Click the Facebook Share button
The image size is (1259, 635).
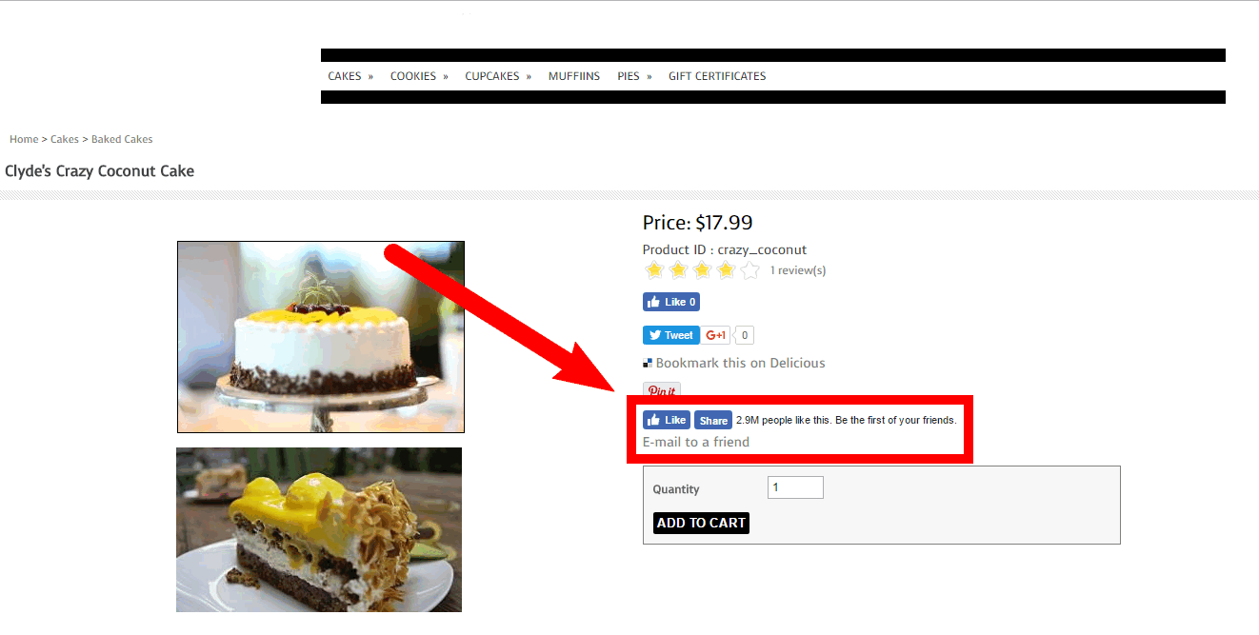(x=712, y=420)
